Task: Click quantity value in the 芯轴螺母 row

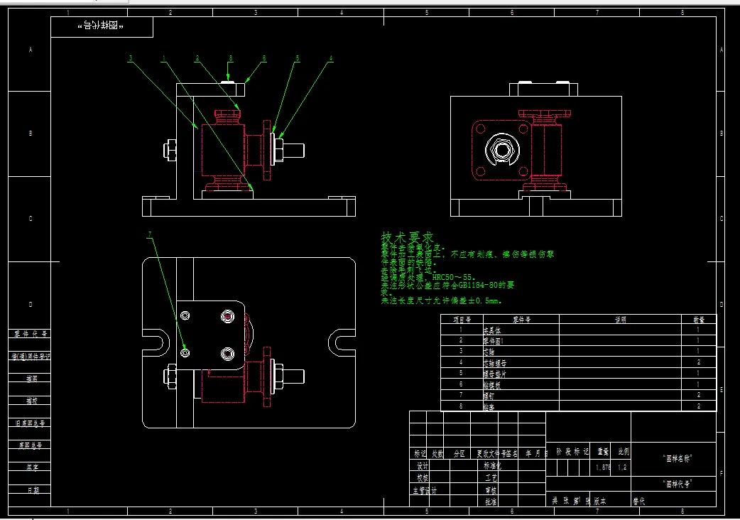Action: tap(698, 362)
